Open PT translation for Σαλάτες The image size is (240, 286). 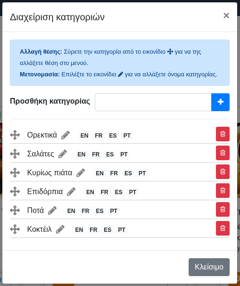click(124, 155)
